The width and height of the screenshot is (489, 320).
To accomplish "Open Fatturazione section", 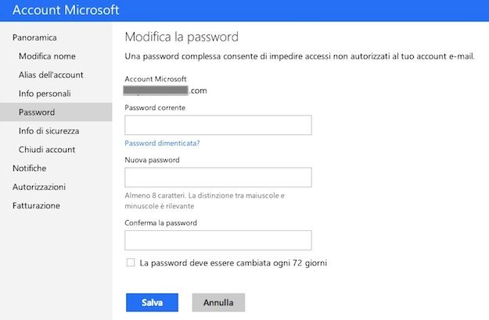I will coord(36,205).
